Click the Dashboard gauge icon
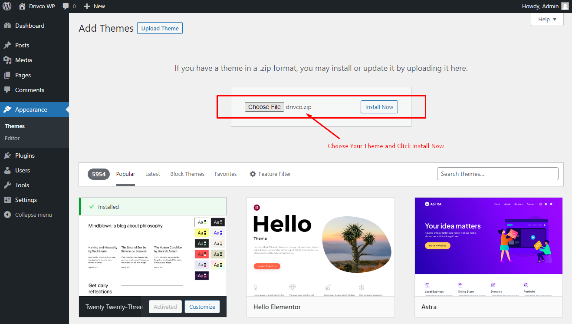Image resolution: width=572 pixels, height=324 pixels. coord(7,26)
